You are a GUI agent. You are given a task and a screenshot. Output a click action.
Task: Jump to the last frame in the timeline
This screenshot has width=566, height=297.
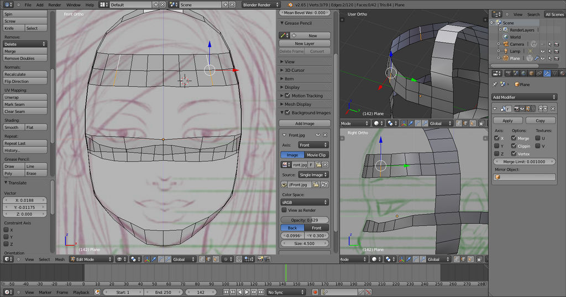(x=262, y=292)
